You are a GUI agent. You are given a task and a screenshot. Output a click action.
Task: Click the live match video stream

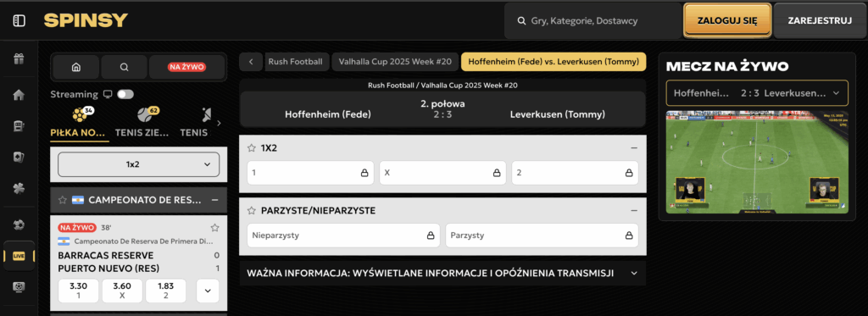(x=757, y=162)
